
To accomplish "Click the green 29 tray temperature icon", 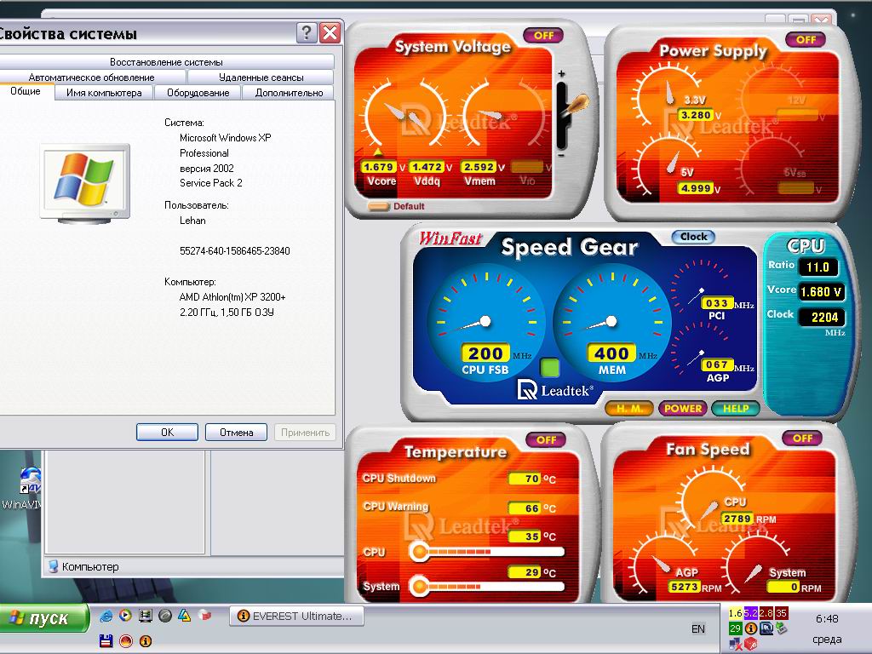I will (x=735, y=628).
